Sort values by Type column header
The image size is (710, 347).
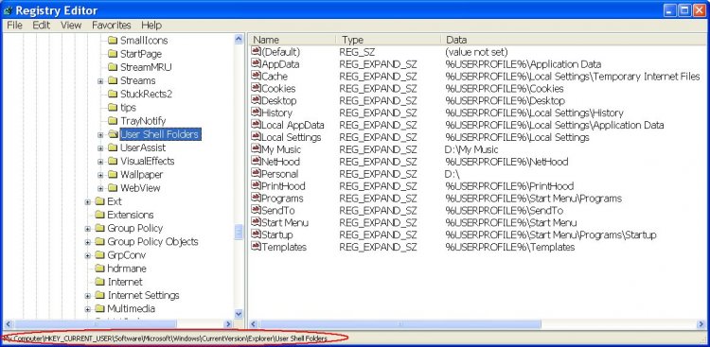click(388, 40)
